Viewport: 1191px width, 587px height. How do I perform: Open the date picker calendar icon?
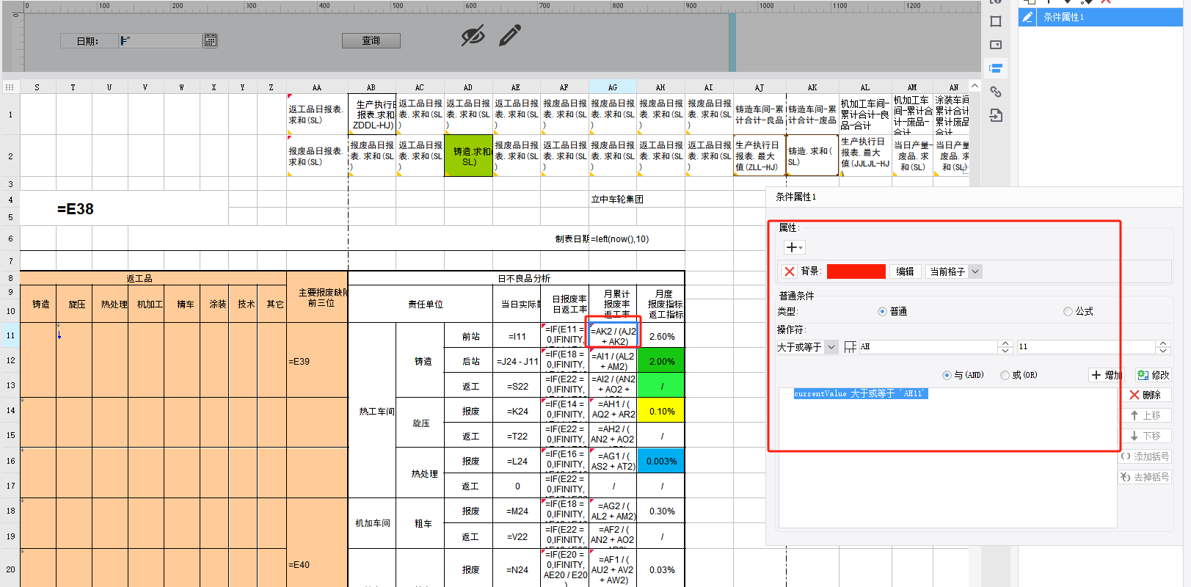point(211,41)
